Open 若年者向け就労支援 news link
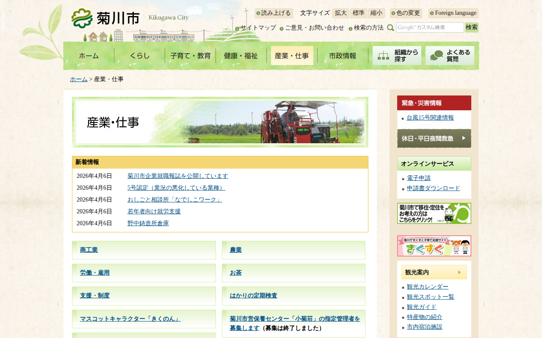The width and height of the screenshot is (542, 338). (x=154, y=212)
